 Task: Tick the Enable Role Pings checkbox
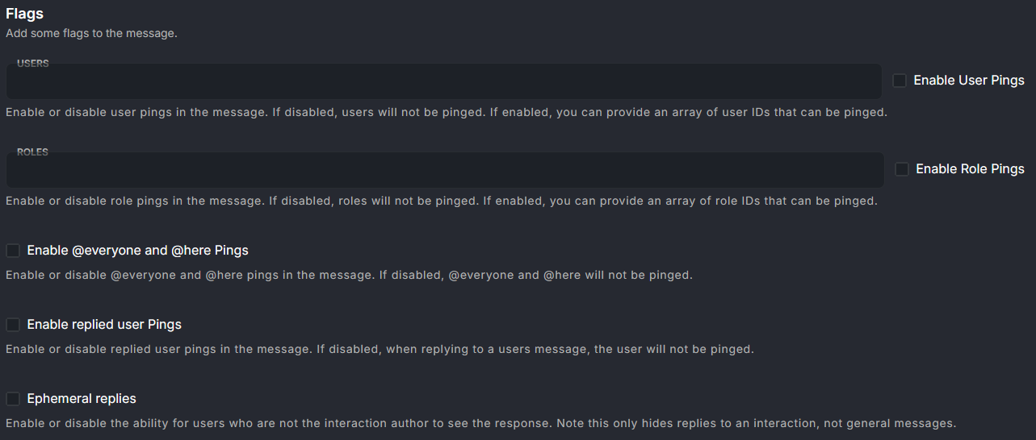point(902,169)
